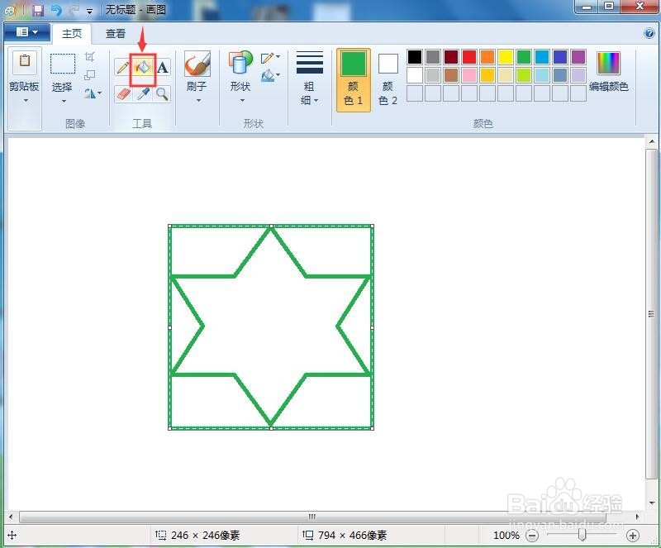Pick the yellow color swatch
This screenshot has height=548, width=661.
coord(506,57)
